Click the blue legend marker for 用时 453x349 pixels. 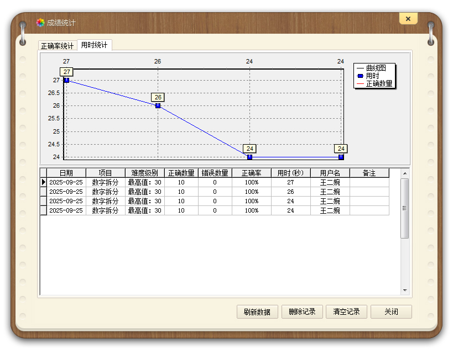[360, 76]
